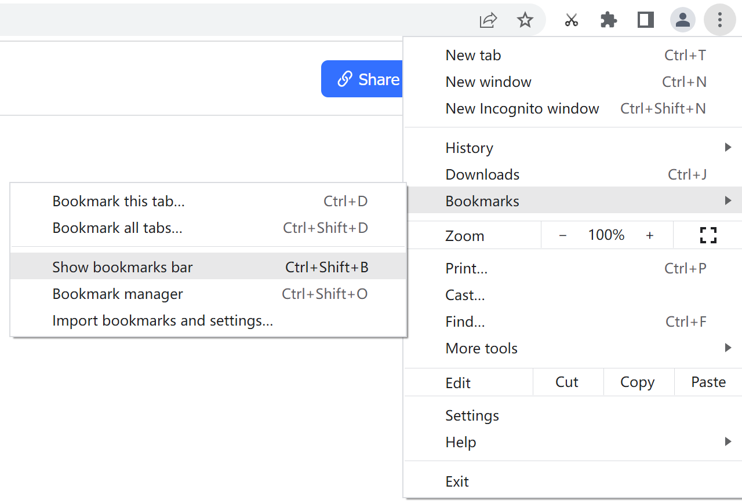Open the scissors extension icon
The image size is (742, 504).
click(x=572, y=20)
